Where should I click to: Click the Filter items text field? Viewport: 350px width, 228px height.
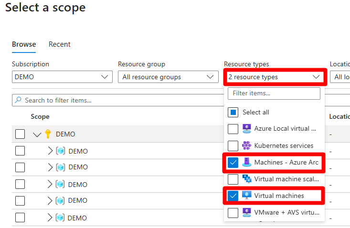274,93
